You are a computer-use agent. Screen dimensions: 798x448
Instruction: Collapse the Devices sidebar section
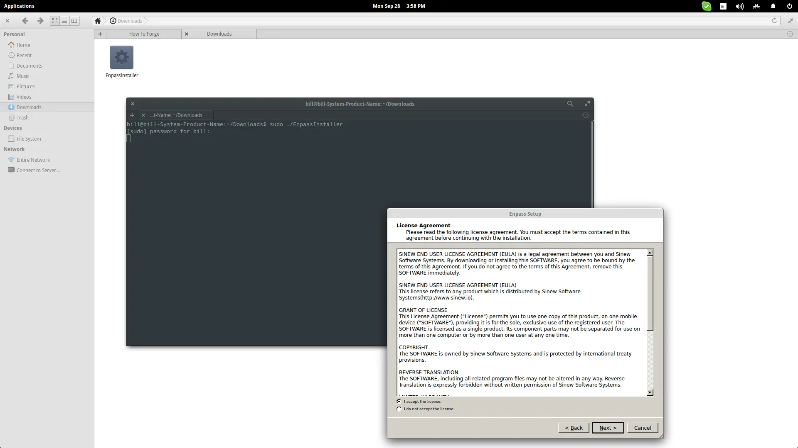tap(13, 128)
